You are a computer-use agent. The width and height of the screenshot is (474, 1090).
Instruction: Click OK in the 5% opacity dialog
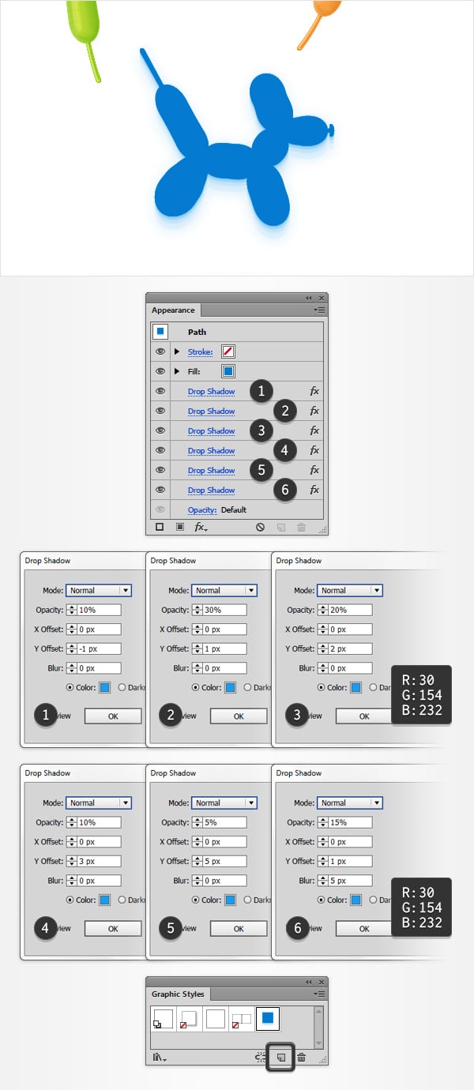point(239,929)
